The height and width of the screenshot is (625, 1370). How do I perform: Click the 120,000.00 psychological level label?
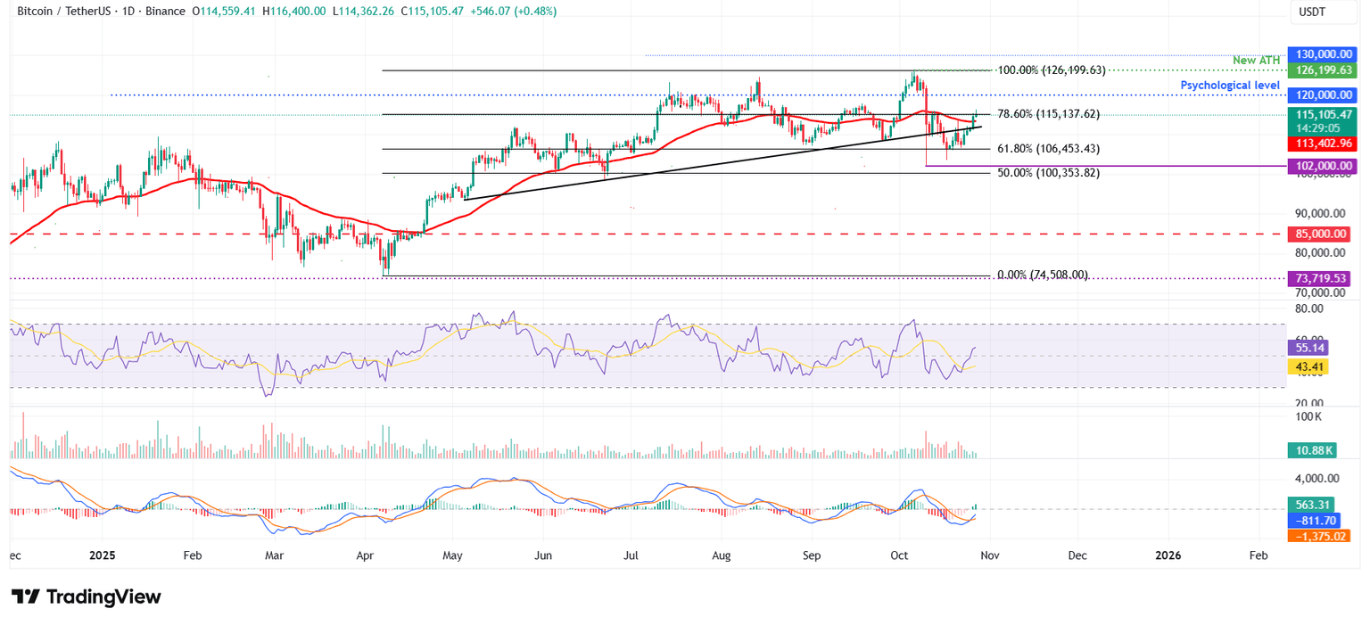tap(1322, 95)
